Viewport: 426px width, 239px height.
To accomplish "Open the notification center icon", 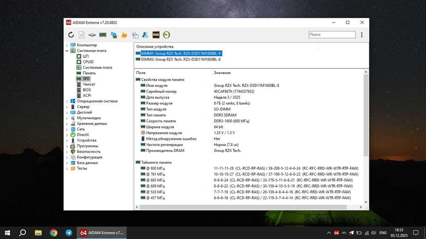I will click(x=416, y=233).
